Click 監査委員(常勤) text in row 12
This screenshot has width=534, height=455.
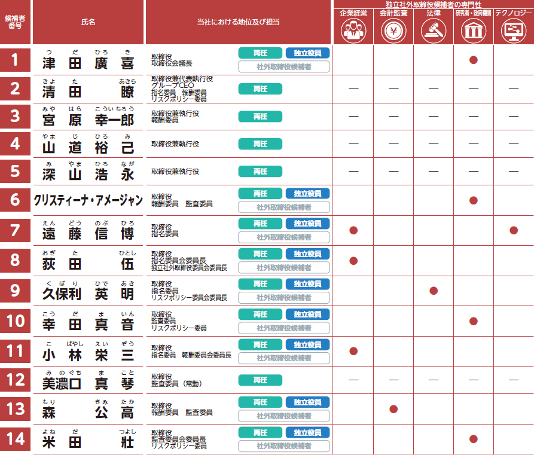tap(177, 384)
